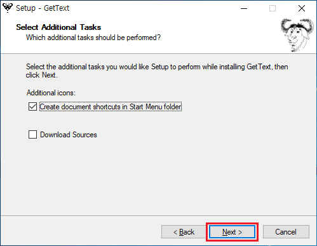The image size is (317, 246).
Task: Click the separator line above the Back button
Action: pyautogui.click(x=158, y=216)
